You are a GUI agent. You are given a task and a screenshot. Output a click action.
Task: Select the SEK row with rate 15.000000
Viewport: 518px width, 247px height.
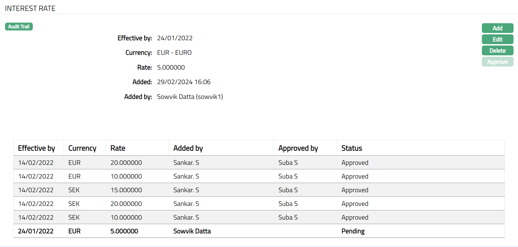coord(126,190)
